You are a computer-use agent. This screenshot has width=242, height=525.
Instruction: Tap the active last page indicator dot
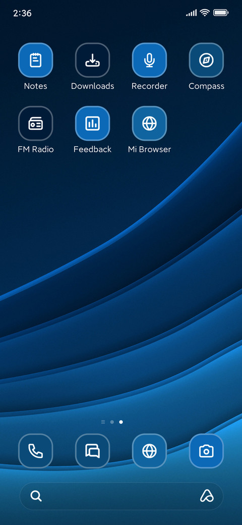121,422
